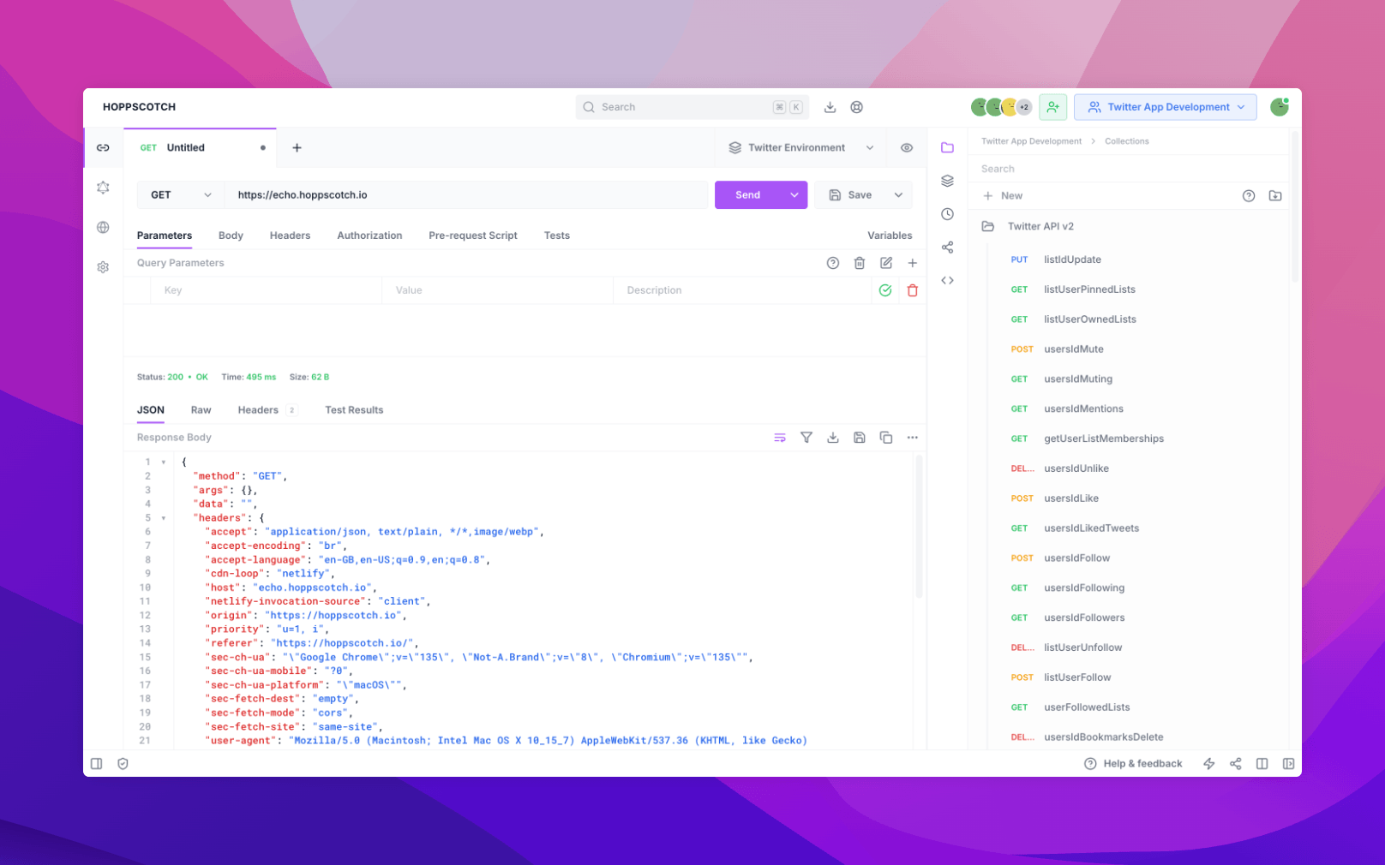
Task: Click the collections help icon
Action: (1249, 196)
